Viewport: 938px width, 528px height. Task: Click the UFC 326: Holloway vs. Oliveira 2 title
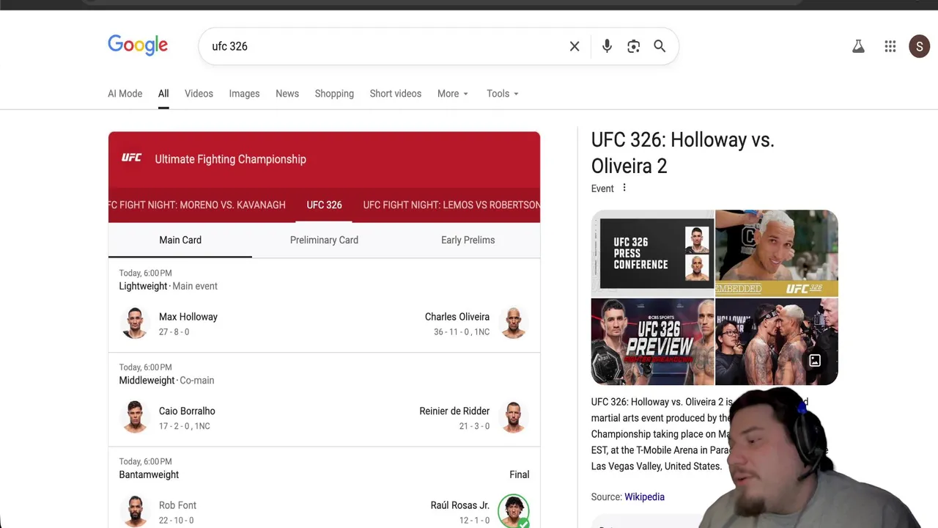tap(682, 153)
